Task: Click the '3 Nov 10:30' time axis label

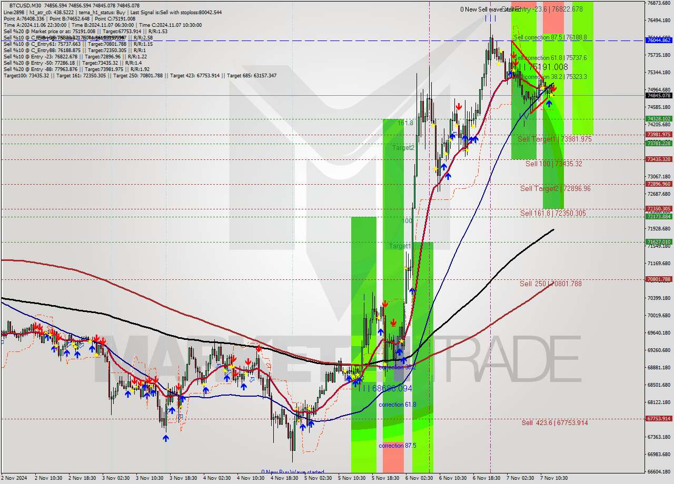Action: pos(150,478)
